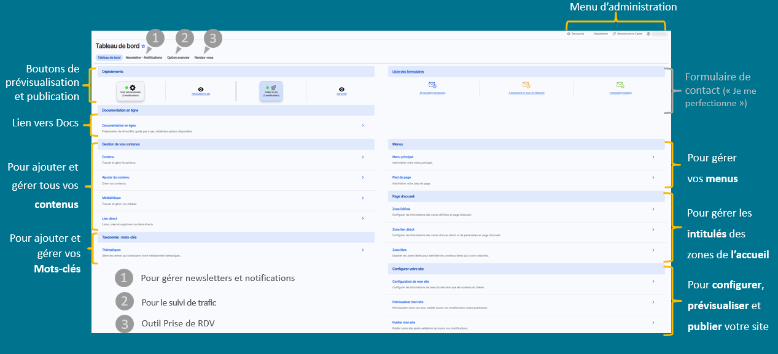Click the blue new requests envelope icon
Image resolution: width=778 pixels, height=354 pixels.
coord(432,85)
